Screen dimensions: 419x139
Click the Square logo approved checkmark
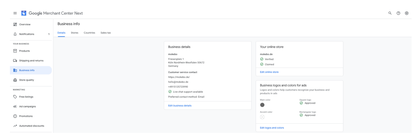[301, 103]
